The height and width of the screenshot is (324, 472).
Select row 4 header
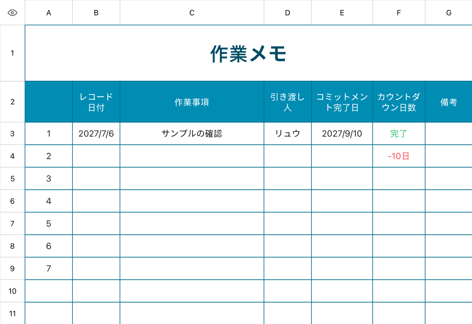(x=12, y=156)
